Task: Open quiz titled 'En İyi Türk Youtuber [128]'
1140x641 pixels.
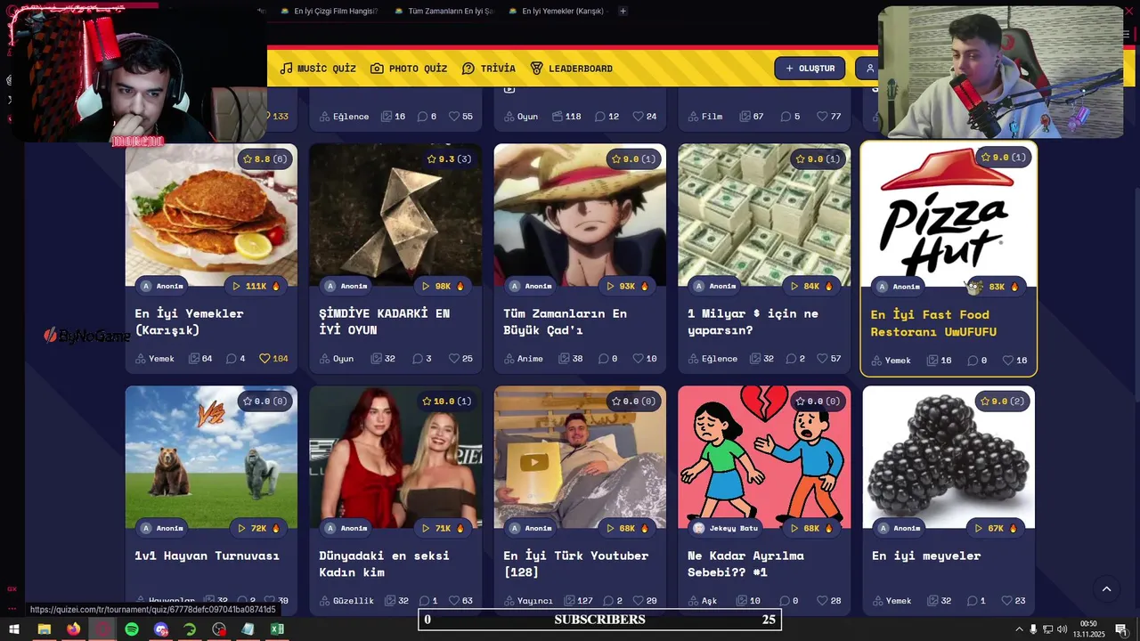Action: [575, 564]
